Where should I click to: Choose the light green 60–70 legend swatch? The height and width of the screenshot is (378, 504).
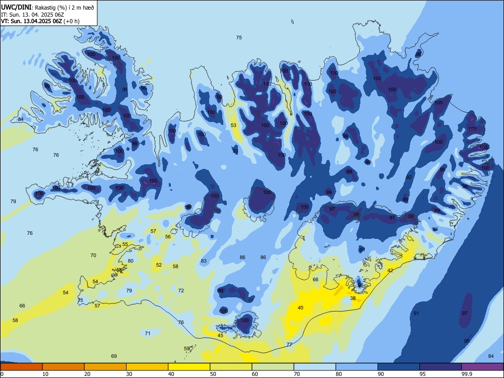pos(273,367)
